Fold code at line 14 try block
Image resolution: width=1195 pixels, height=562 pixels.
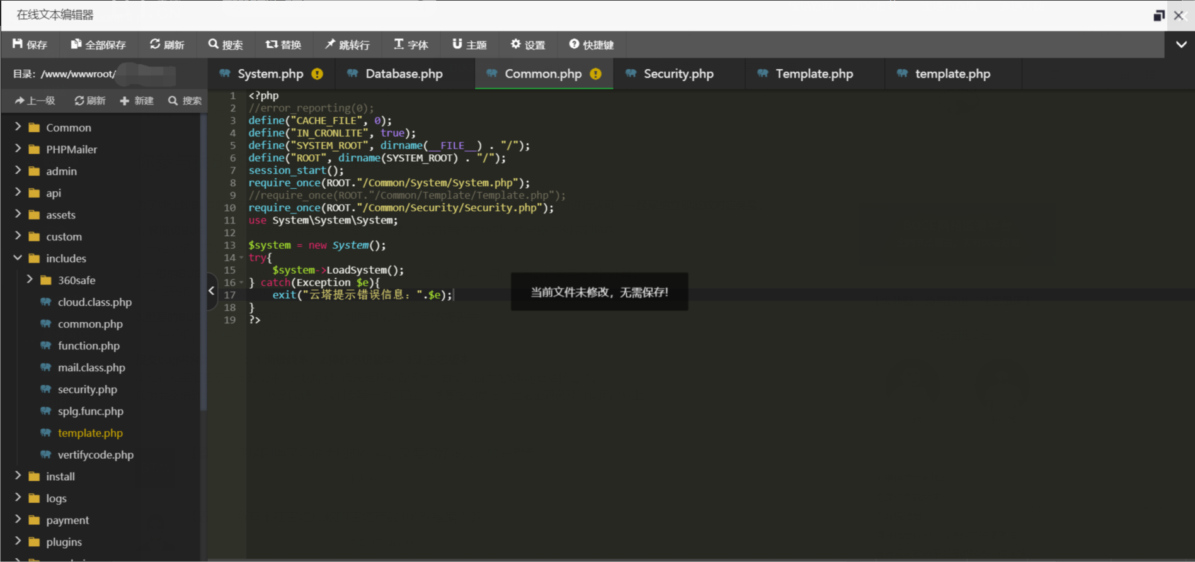pos(241,258)
